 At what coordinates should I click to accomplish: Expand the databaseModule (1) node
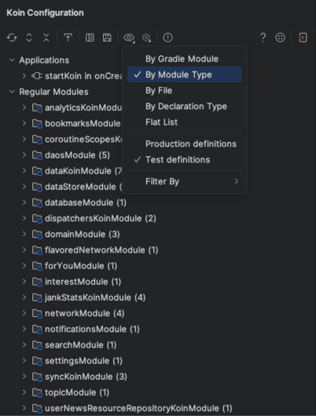[24, 202]
